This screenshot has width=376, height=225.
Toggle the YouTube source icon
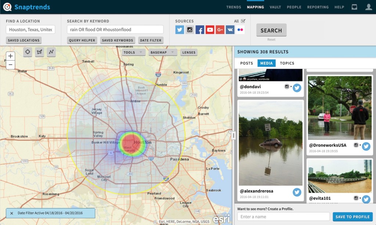point(210,30)
